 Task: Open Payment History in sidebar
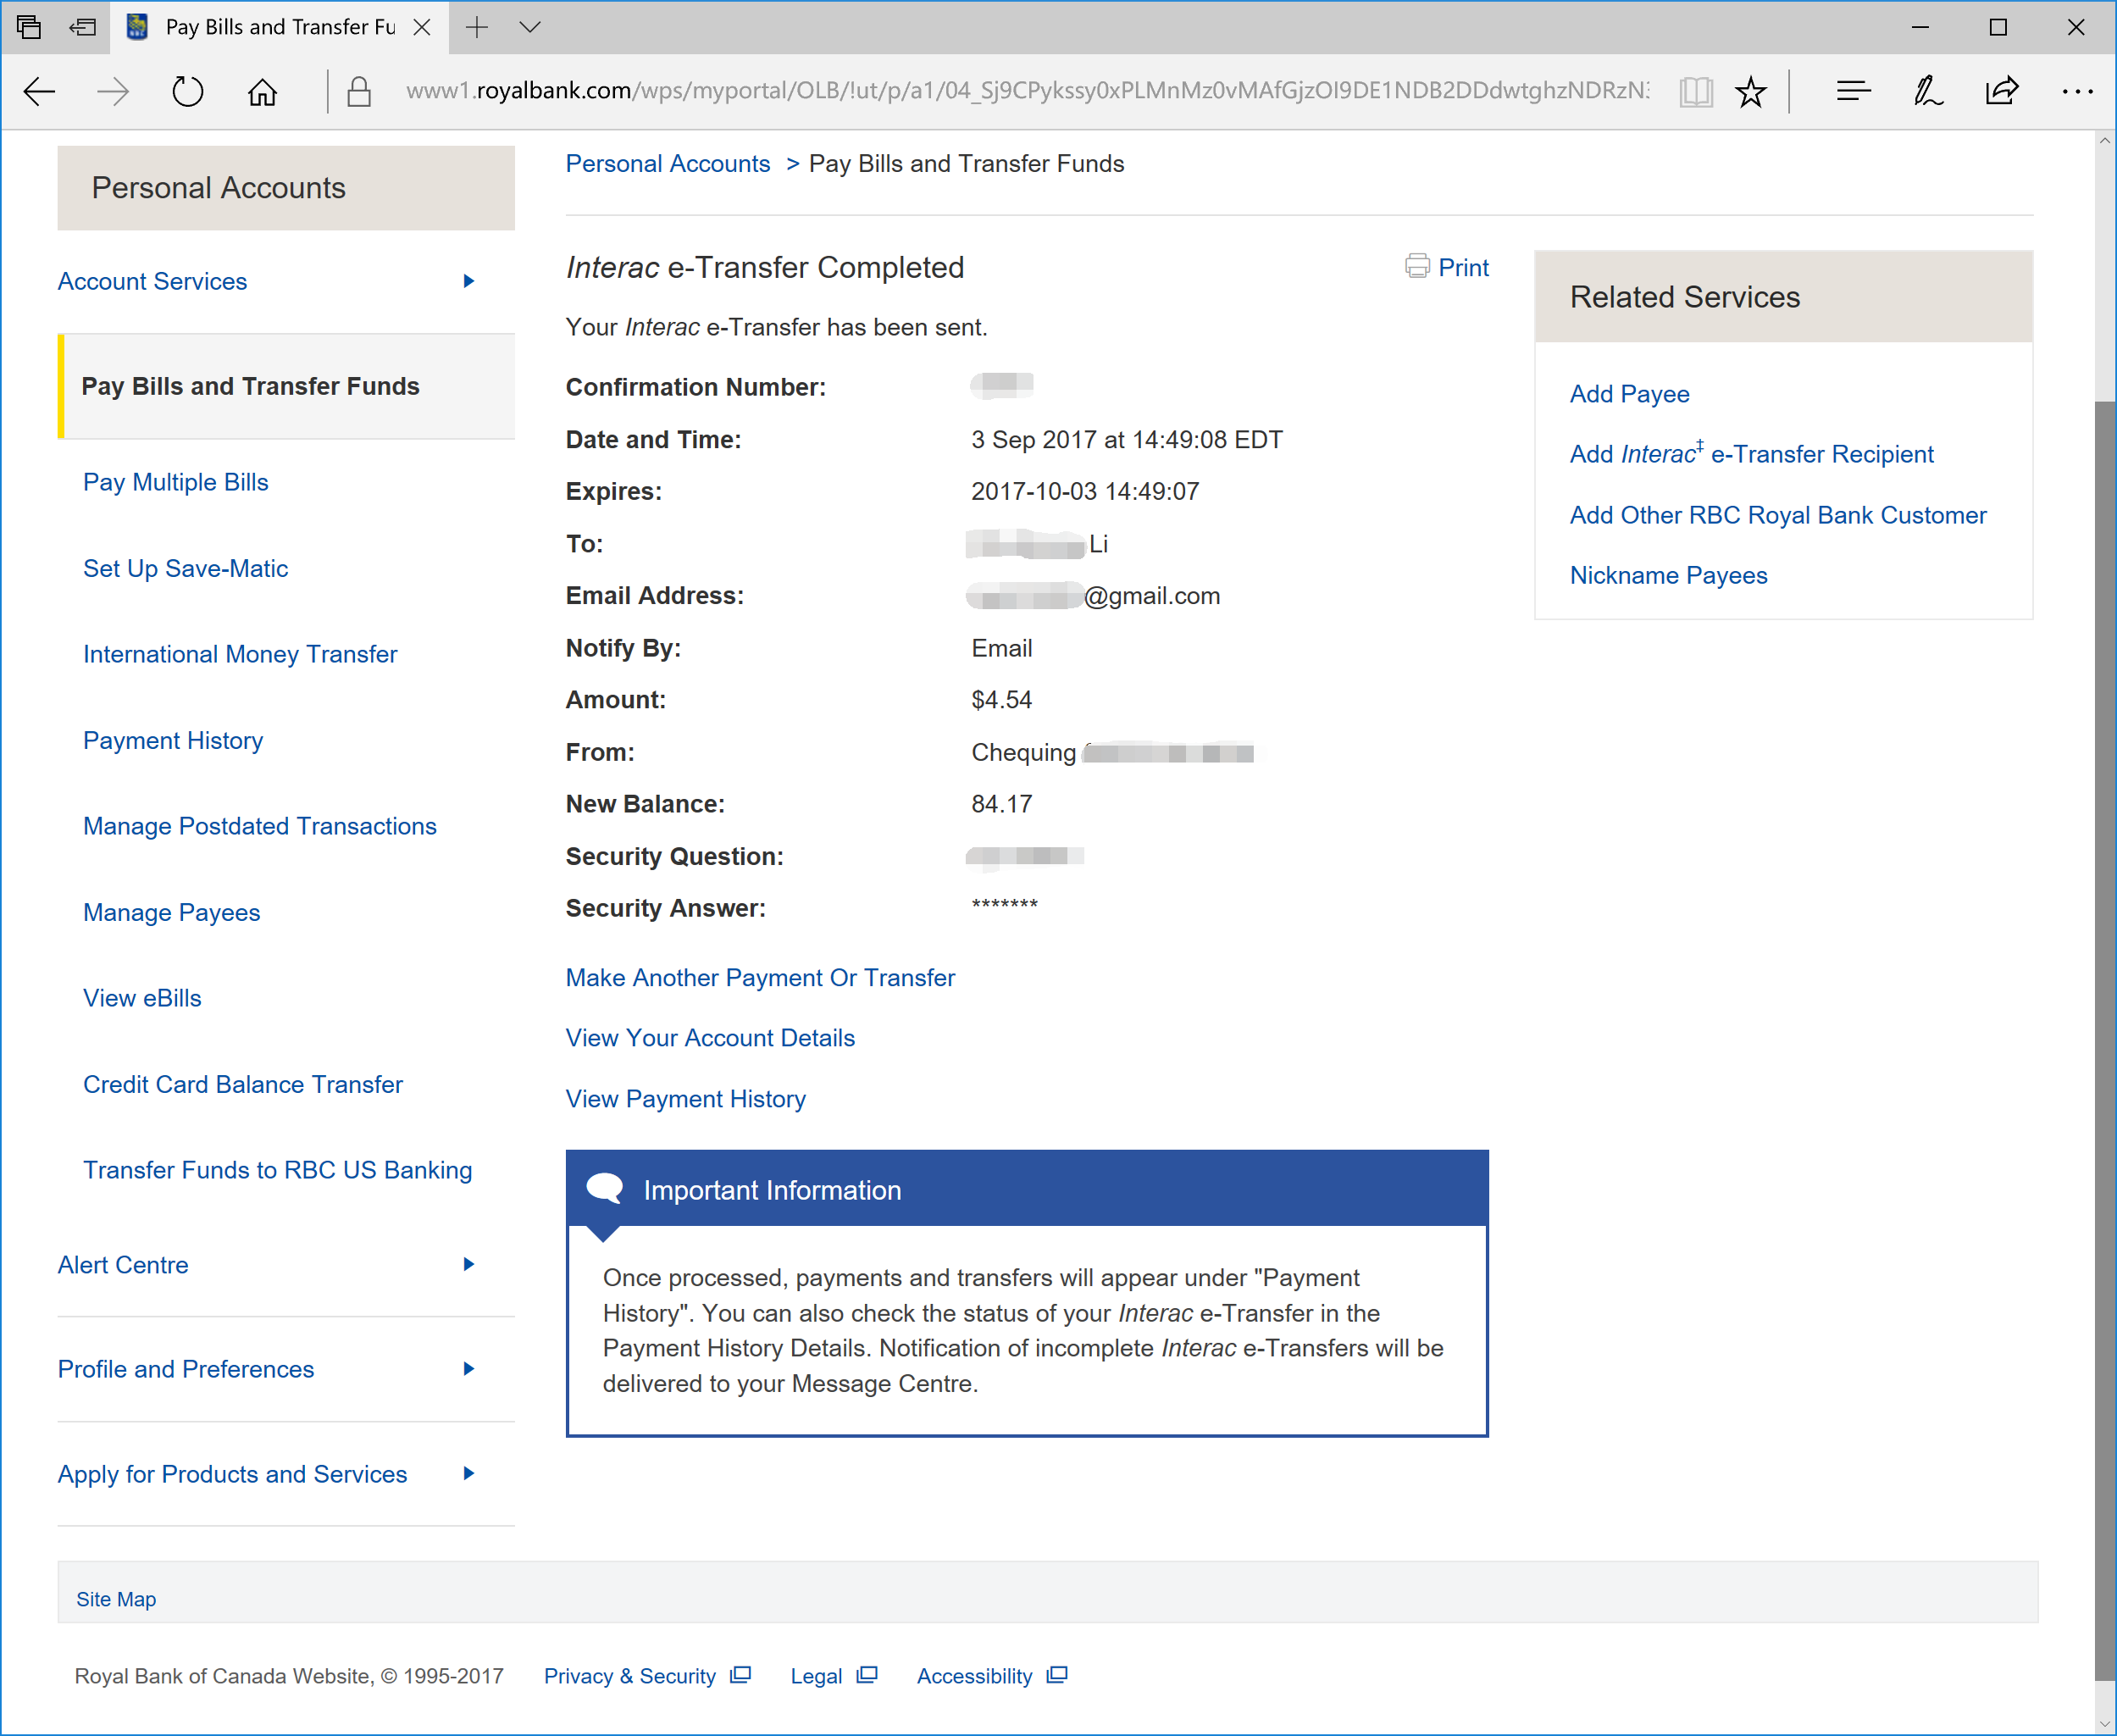pos(173,740)
